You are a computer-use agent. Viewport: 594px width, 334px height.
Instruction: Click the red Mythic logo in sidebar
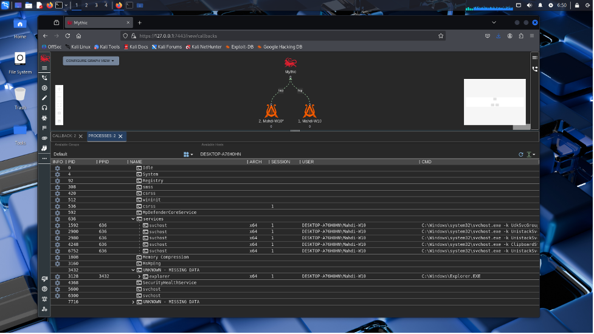[45, 58]
